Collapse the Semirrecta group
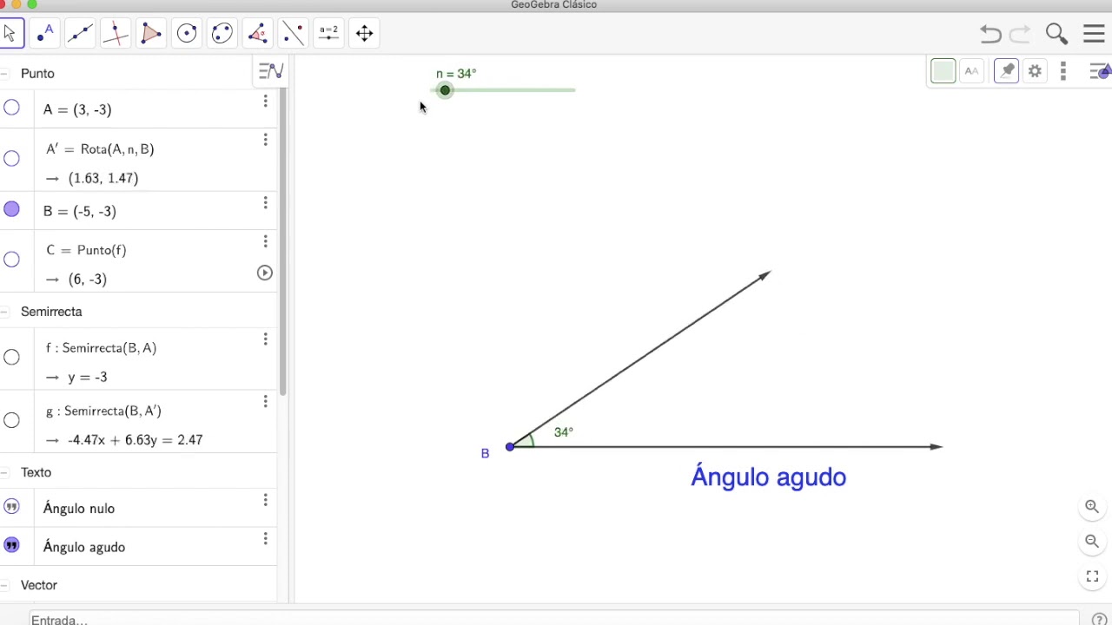 coord(5,312)
